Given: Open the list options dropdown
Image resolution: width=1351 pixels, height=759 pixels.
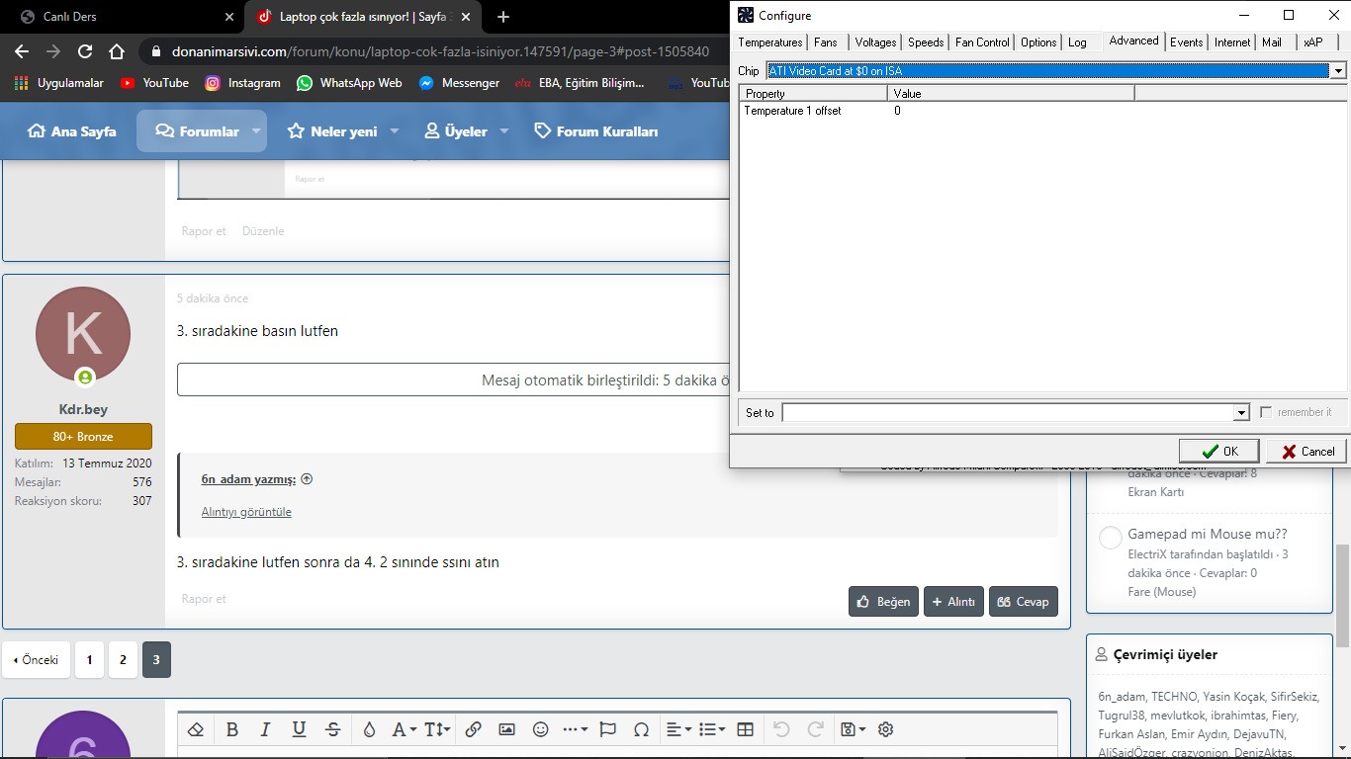Looking at the screenshot, I should pos(712,729).
